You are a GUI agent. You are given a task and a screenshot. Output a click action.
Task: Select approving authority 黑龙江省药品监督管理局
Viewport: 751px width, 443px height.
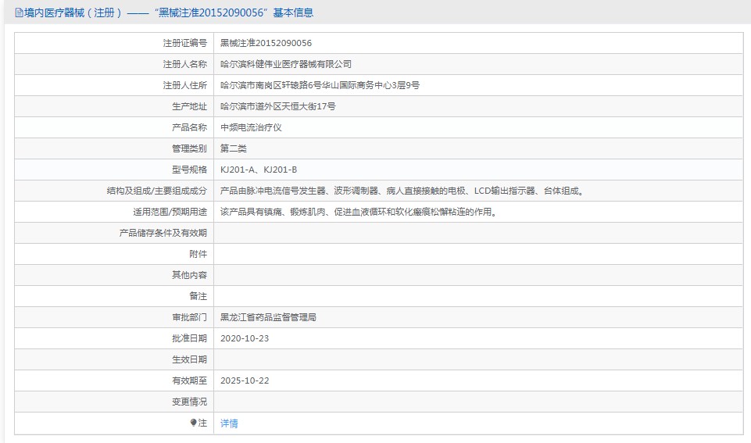[268, 317]
